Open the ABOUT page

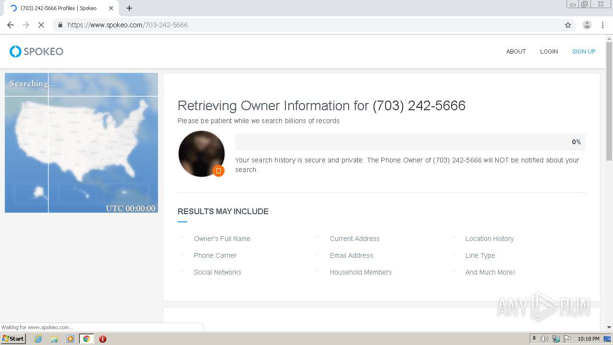[516, 51]
